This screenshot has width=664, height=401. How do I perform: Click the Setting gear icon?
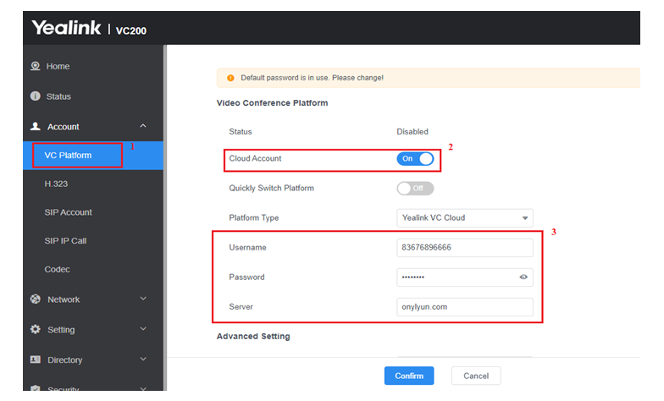[x=35, y=329]
